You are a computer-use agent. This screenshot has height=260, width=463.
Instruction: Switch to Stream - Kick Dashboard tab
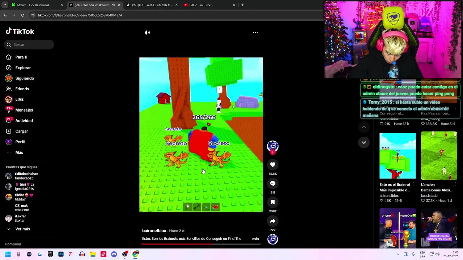click(x=36, y=5)
